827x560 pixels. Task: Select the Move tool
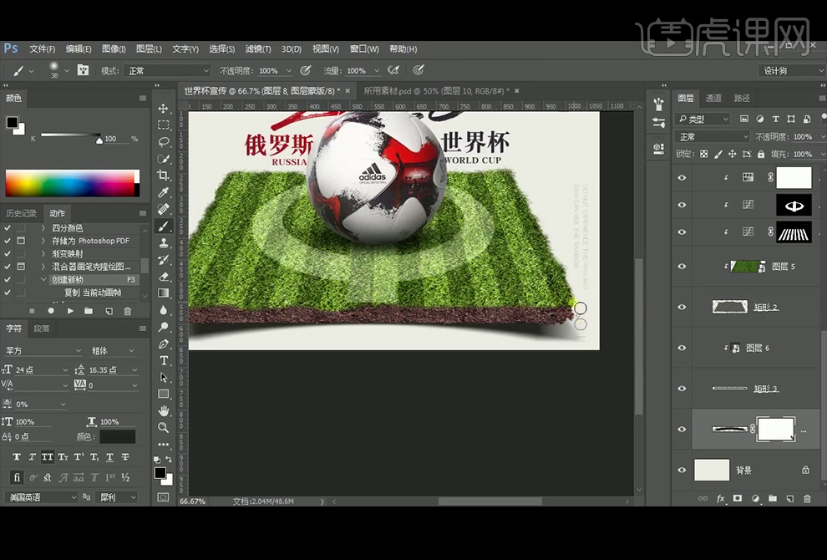click(164, 109)
